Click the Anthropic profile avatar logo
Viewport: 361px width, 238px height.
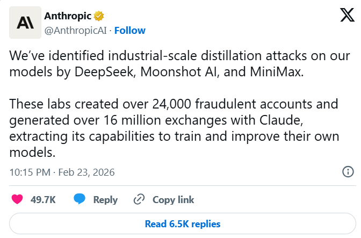(x=25, y=22)
